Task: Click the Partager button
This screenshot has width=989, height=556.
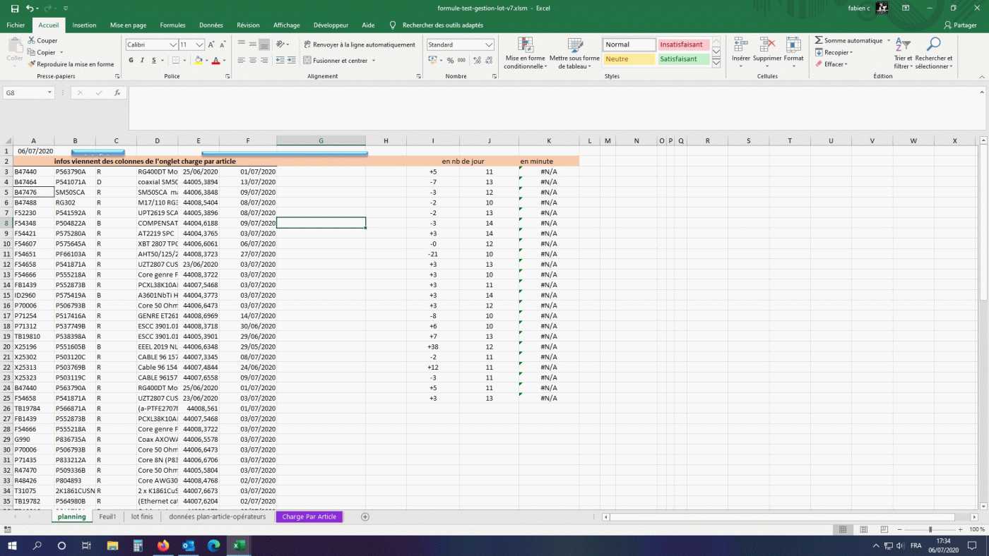Action: point(959,25)
